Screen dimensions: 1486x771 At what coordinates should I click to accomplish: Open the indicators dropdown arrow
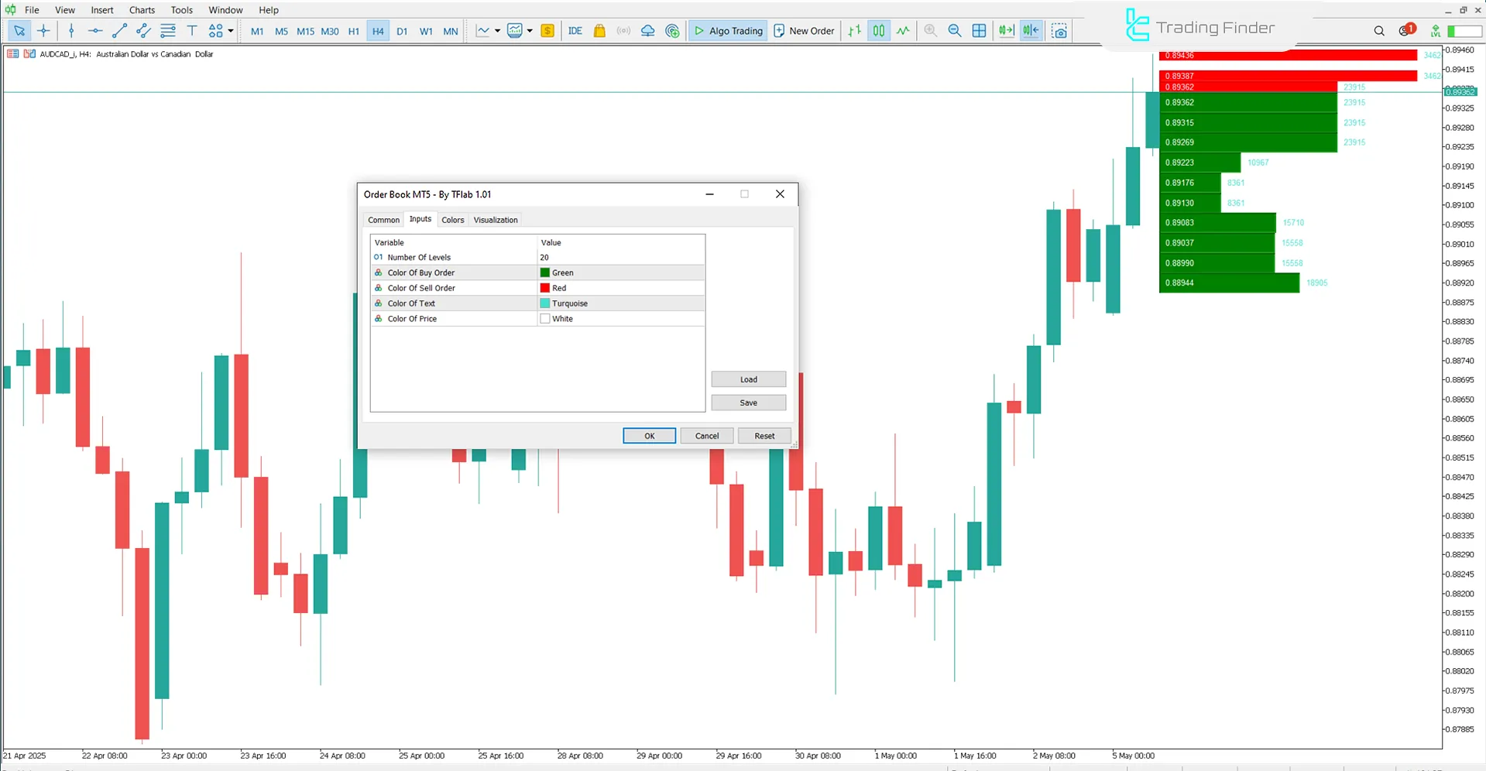tap(496, 31)
